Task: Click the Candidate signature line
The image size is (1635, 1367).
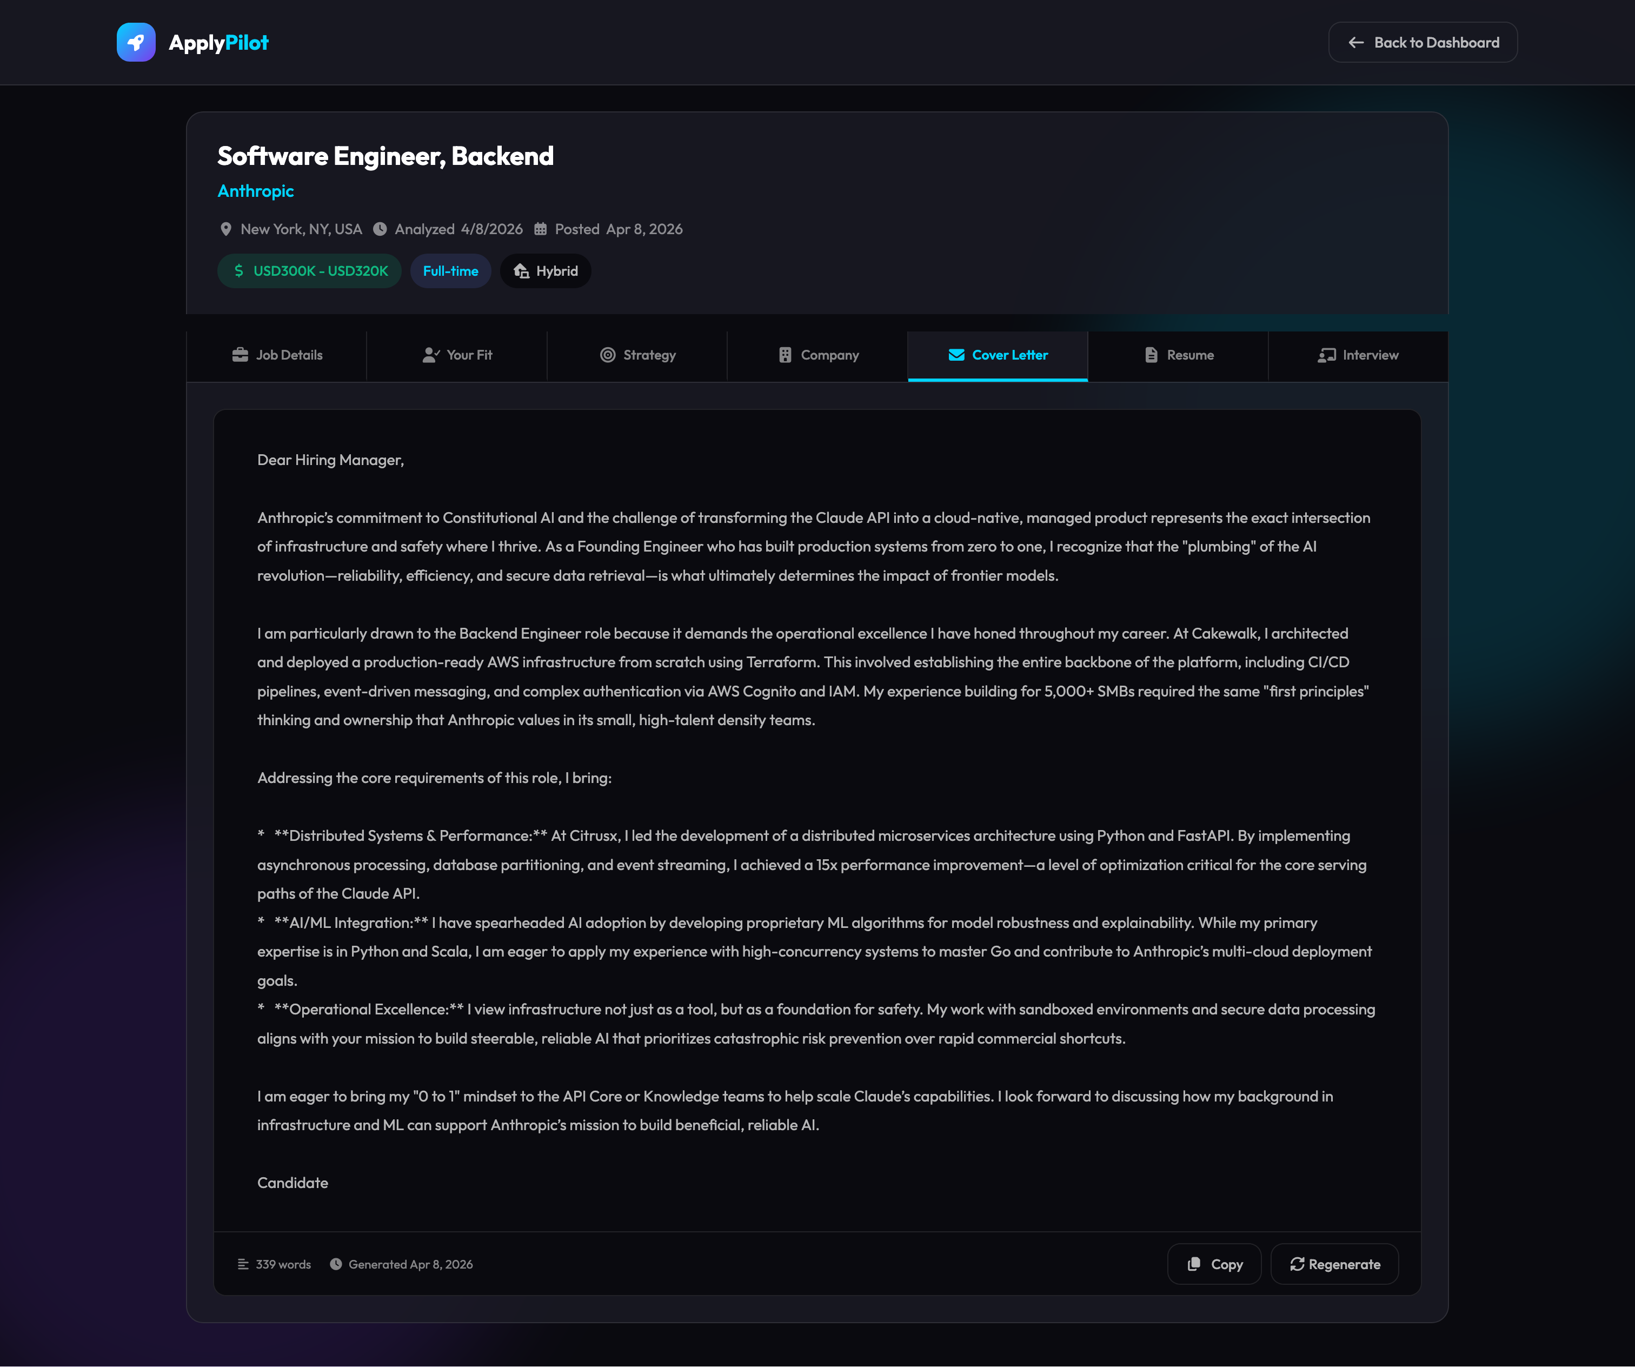Action: (x=293, y=1183)
